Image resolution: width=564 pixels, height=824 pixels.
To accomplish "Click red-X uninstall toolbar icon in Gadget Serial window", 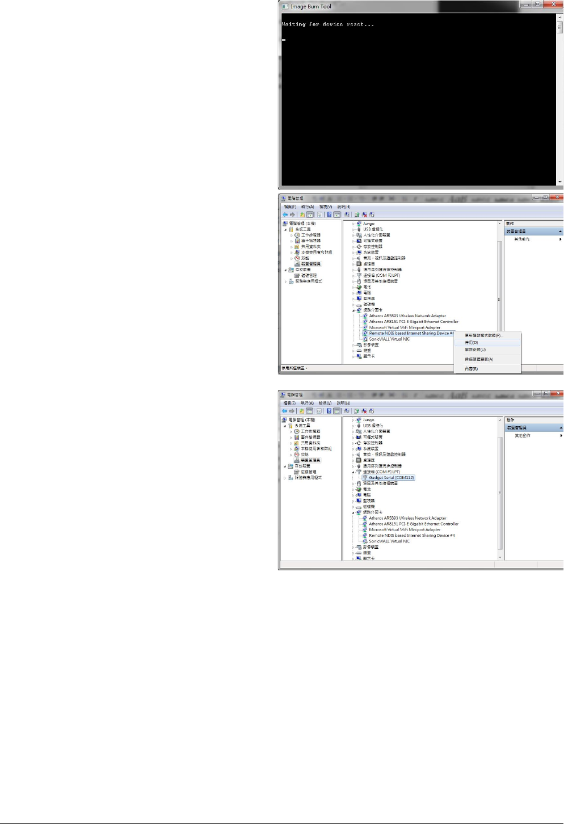I will coord(364,411).
